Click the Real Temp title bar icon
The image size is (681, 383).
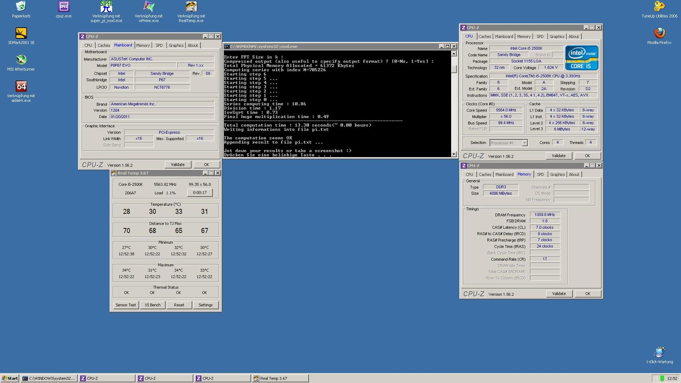[114, 173]
